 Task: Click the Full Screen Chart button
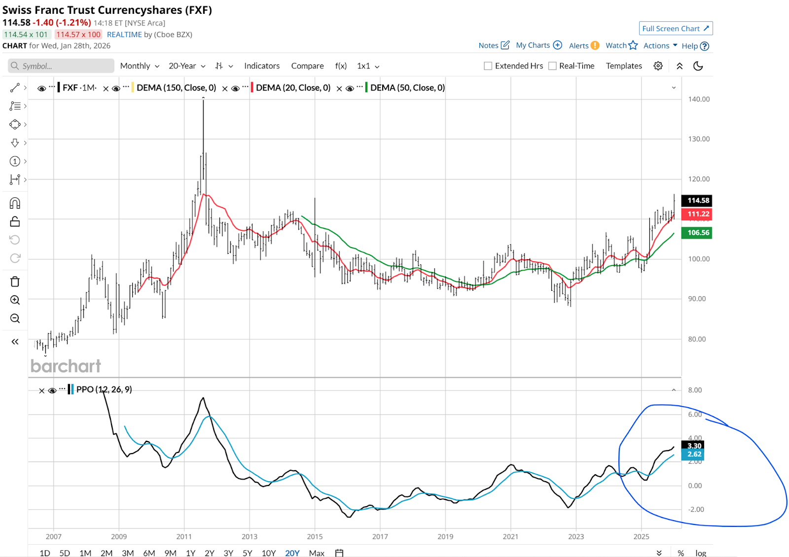[x=675, y=29]
